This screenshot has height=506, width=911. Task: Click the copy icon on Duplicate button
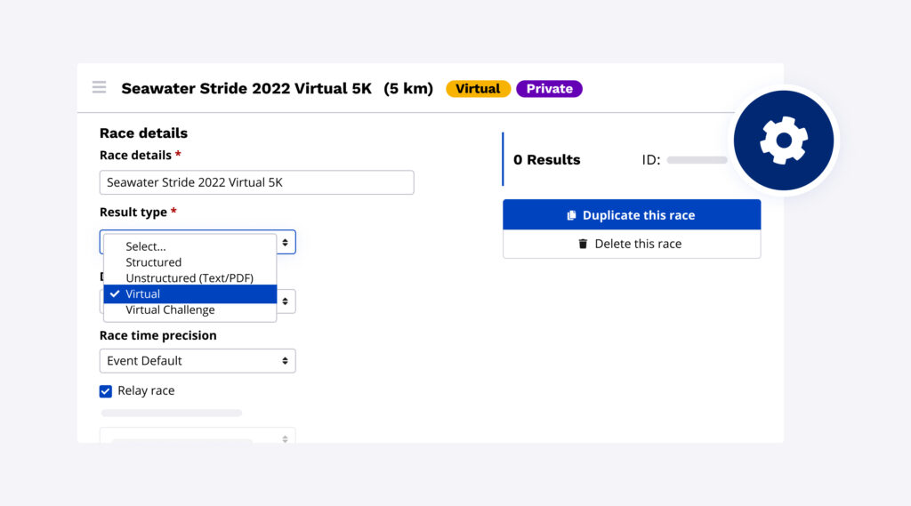(572, 215)
